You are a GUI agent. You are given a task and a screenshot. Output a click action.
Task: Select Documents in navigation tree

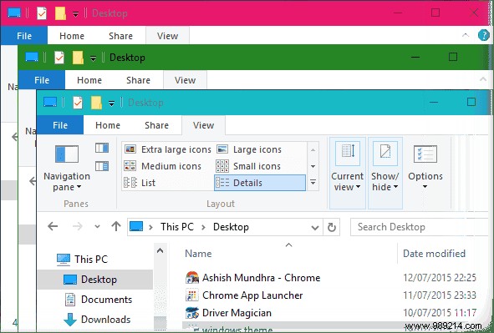(99, 300)
